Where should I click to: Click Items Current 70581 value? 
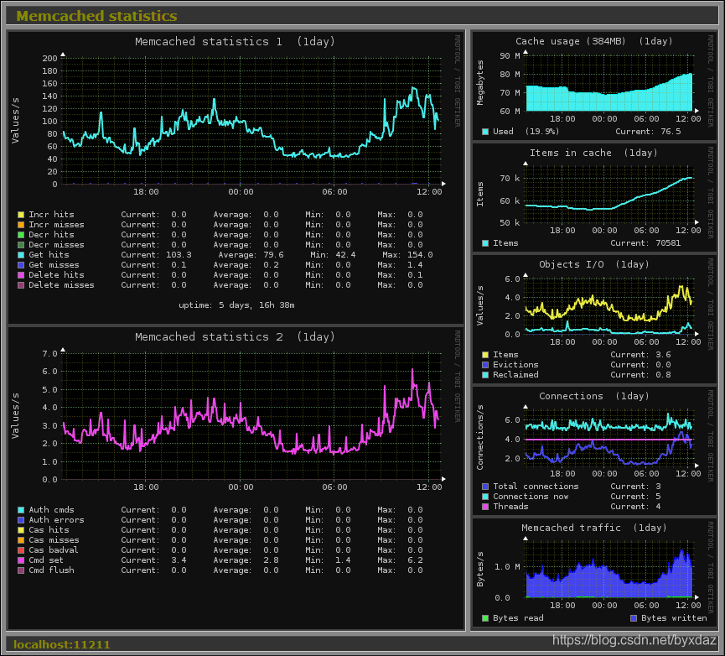click(x=668, y=243)
